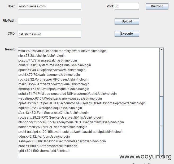Click the FilePath label
Viewport: 174px width, 164px height.
pyautogui.click(x=9, y=21)
